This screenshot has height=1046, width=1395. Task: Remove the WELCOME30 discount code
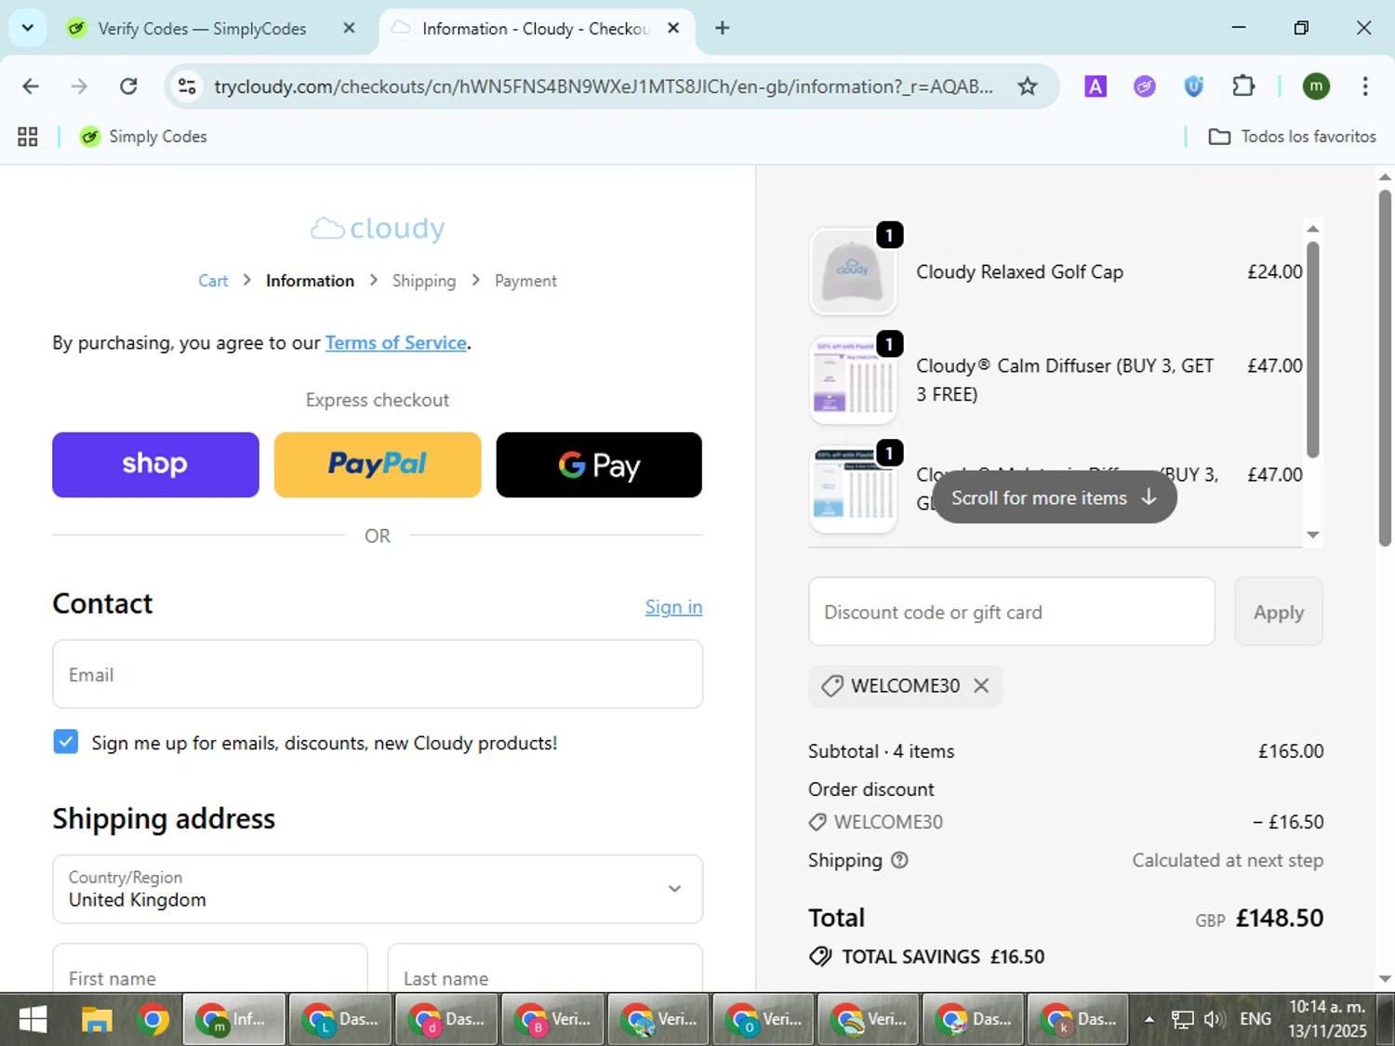(981, 685)
